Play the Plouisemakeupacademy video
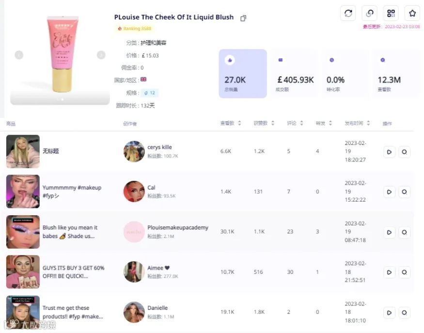This screenshot has height=333, width=424. pos(389,232)
